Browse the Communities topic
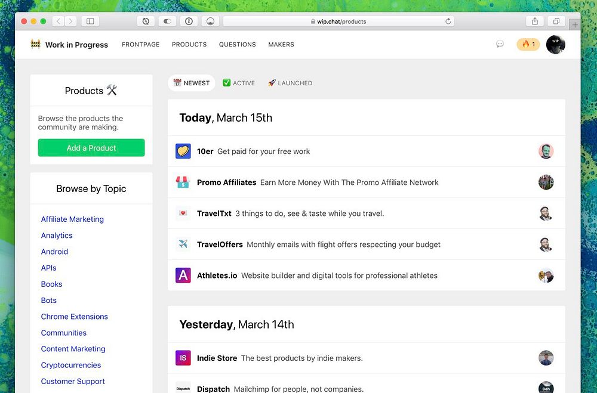Screen dimensions: 597x393 pos(64,333)
